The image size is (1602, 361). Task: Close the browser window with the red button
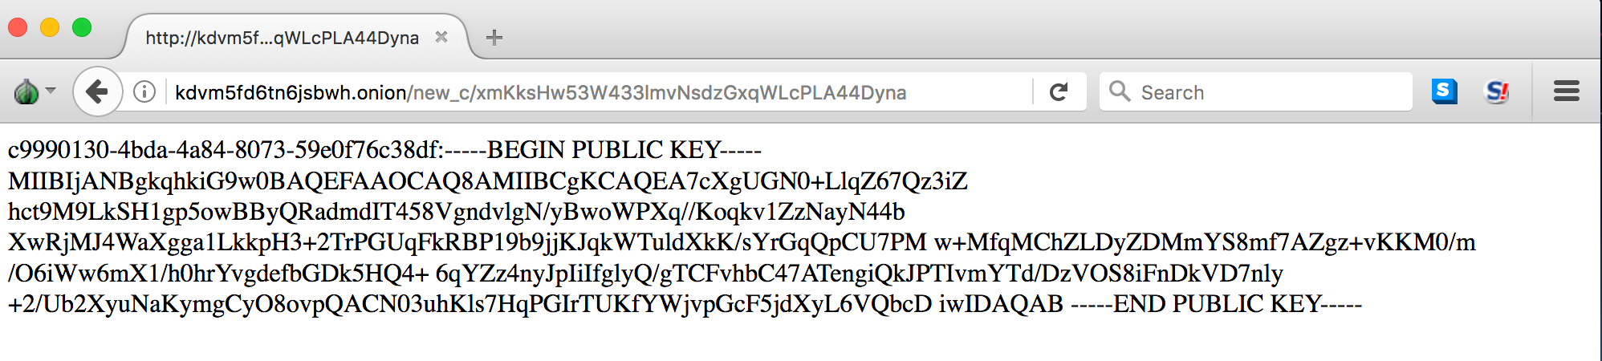18,27
